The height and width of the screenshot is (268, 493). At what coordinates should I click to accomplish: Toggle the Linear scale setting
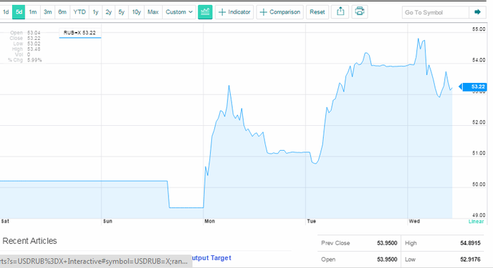(x=476, y=222)
